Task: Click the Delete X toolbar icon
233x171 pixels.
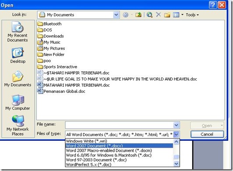Action: 159,14
